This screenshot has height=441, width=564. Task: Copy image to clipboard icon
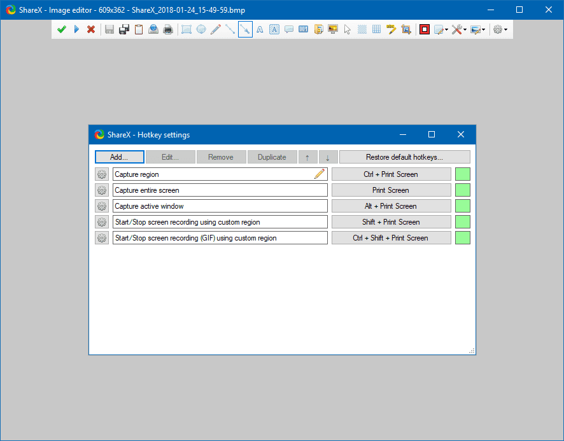point(139,29)
